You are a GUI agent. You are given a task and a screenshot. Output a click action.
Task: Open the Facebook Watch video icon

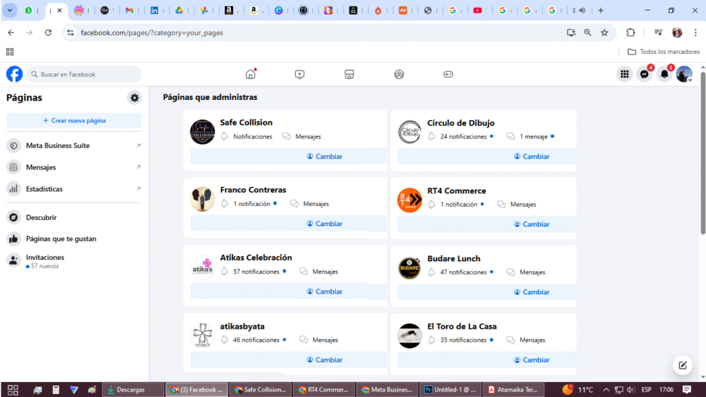click(x=300, y=74)
